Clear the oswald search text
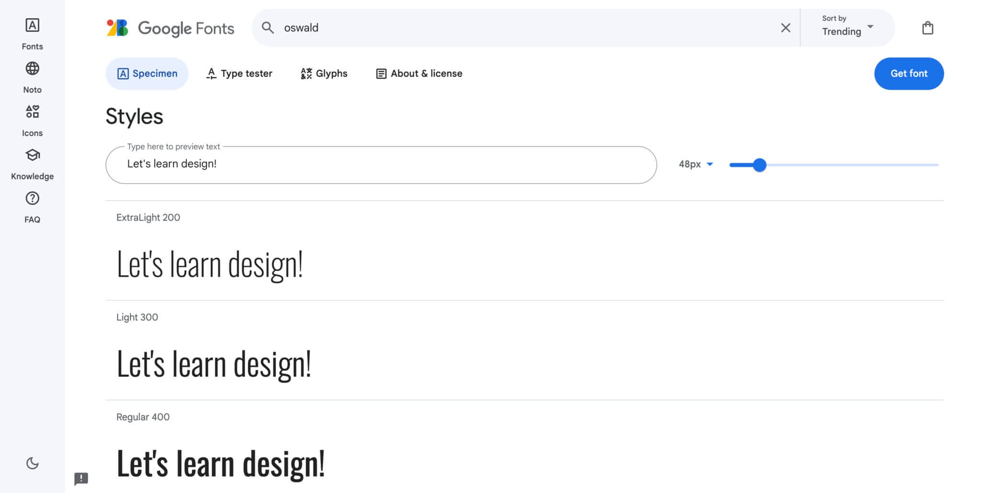Screen dimensions: 982x493 click(785, 28)
